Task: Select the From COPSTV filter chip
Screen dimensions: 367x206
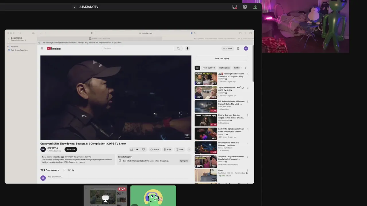Action: (x=209, y=68)
